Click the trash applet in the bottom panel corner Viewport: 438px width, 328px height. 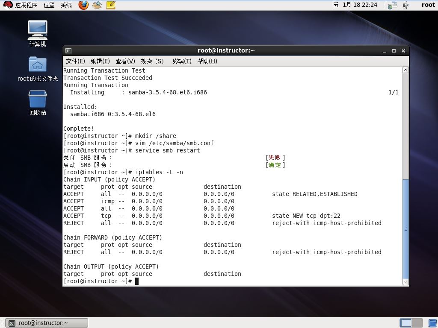433,323
